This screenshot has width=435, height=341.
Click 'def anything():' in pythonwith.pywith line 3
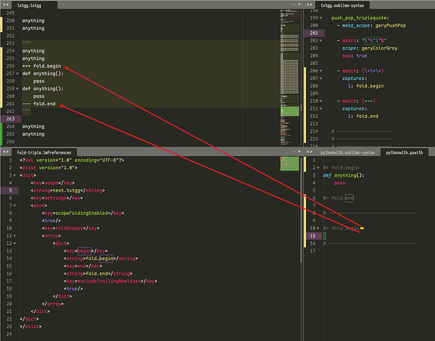click(344, 175)
